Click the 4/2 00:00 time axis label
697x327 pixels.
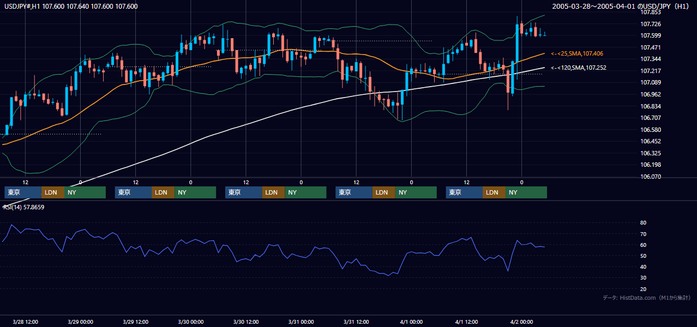522,322
